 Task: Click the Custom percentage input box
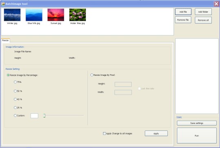[x=34, y=116]
